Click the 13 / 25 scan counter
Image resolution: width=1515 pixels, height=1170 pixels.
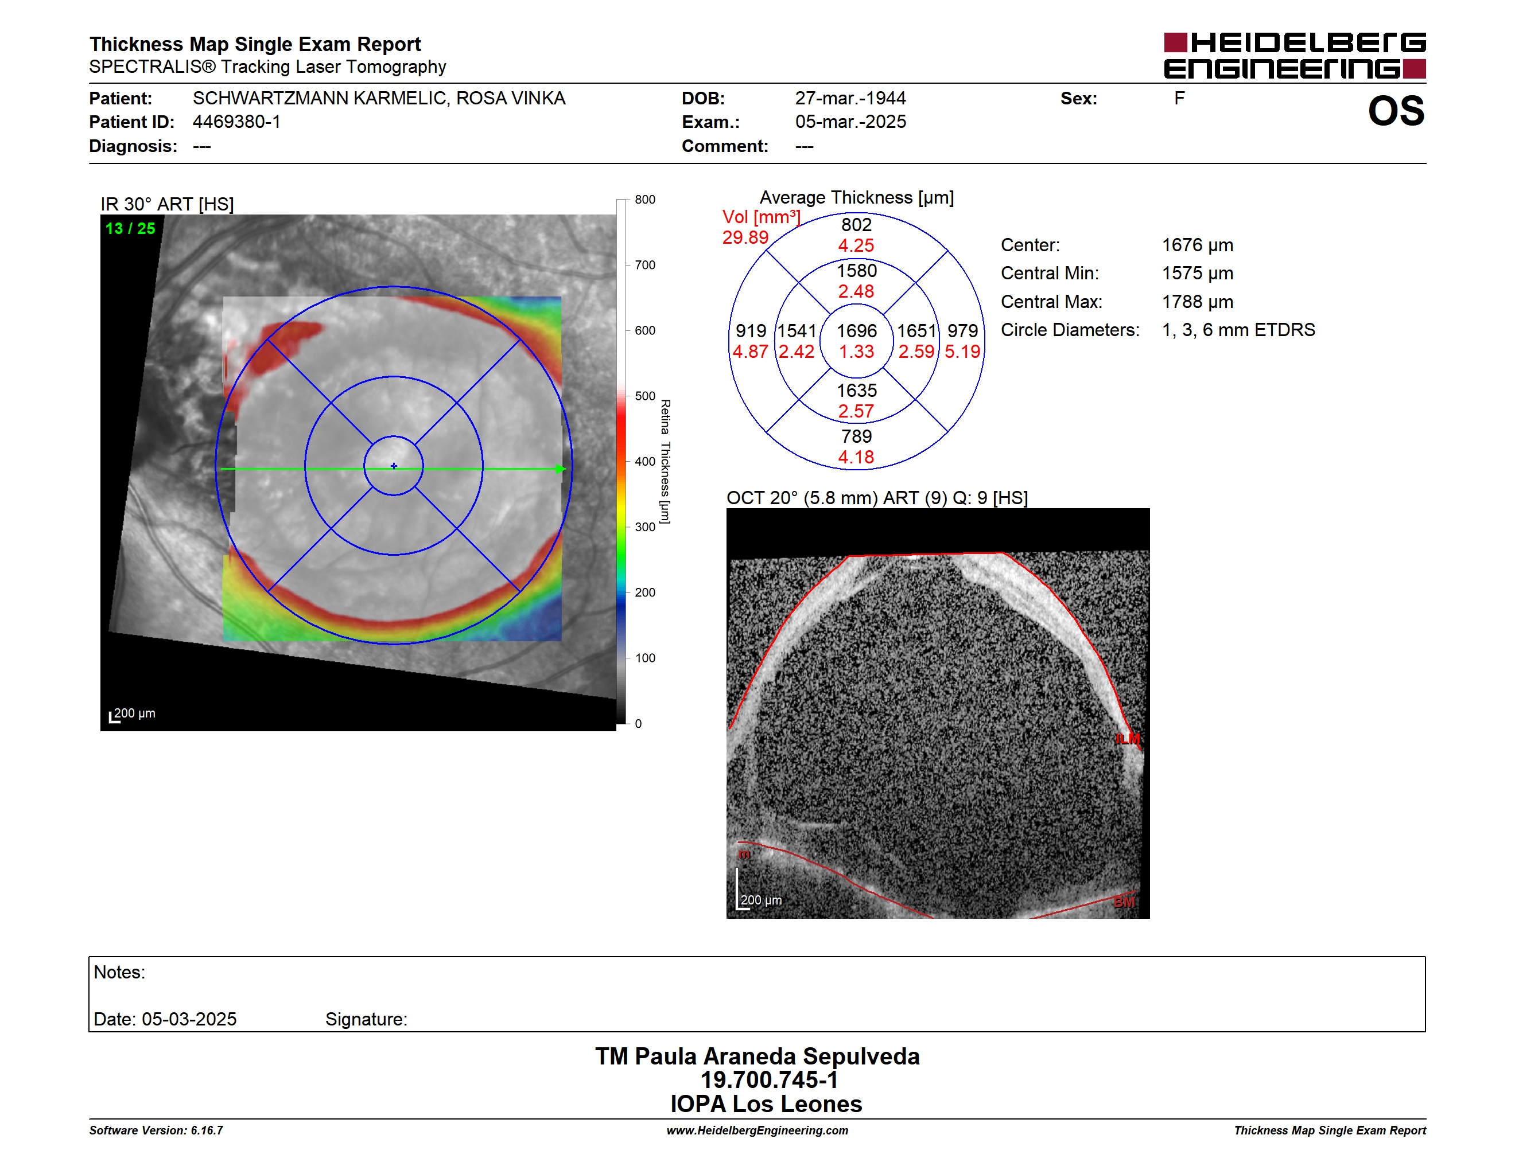130,228
